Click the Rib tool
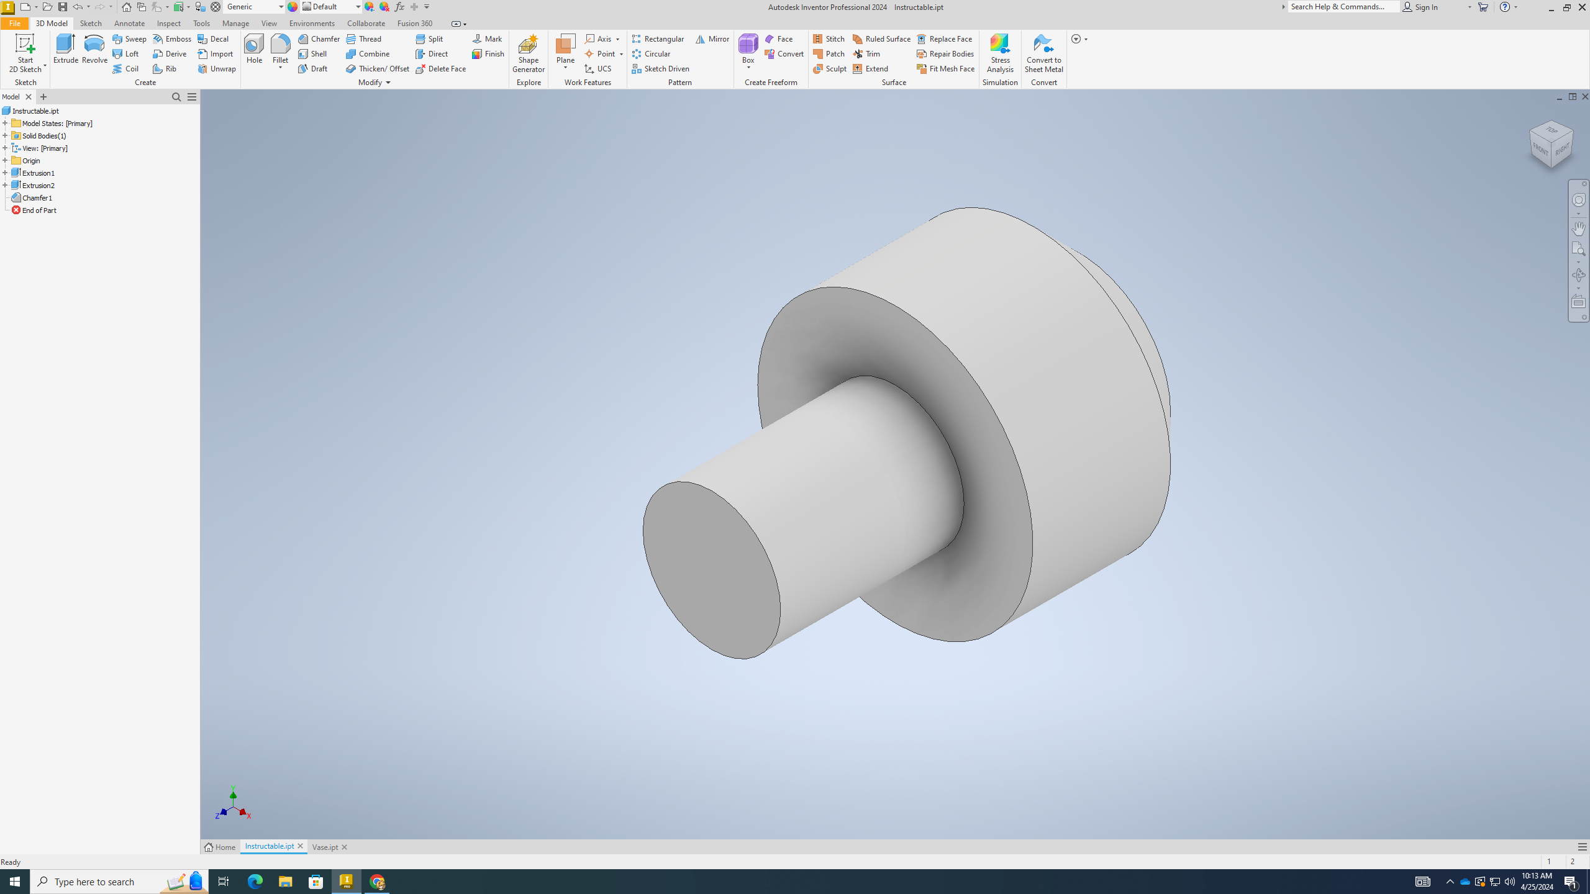Viewport: 1590px width, 894px height. pyautogui.click(x=165, y=68)
